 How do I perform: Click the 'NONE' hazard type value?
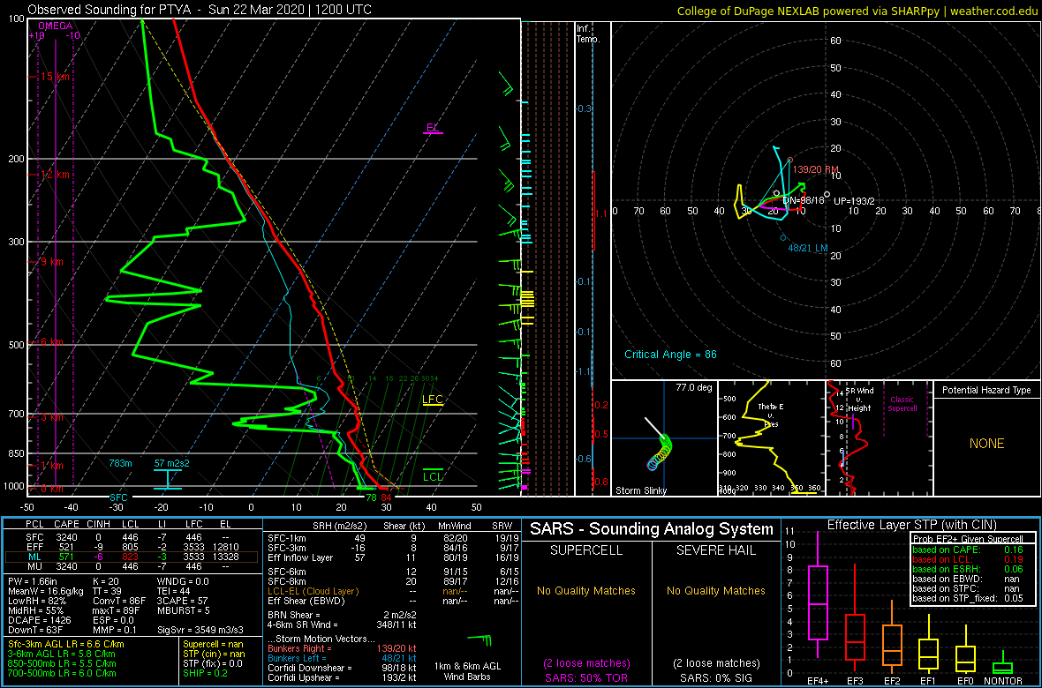coord(986,444)
